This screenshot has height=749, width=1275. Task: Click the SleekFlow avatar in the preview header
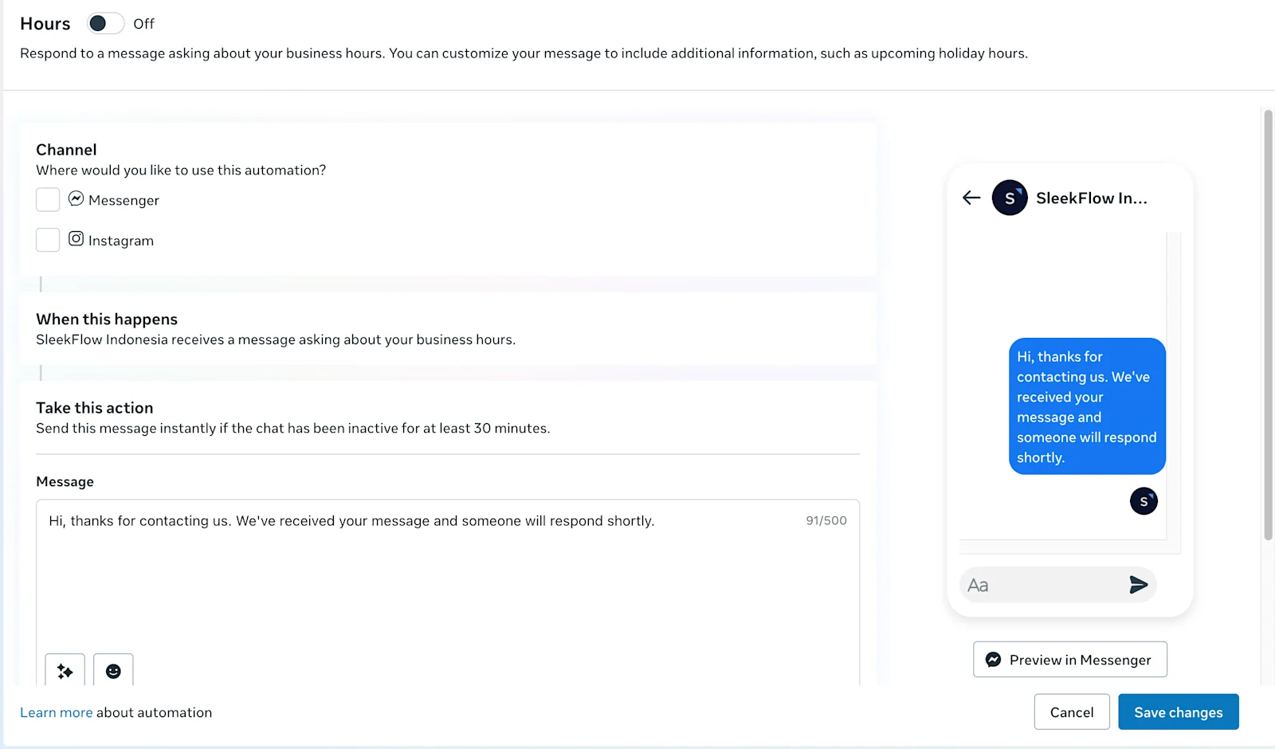coord(1010,198)
